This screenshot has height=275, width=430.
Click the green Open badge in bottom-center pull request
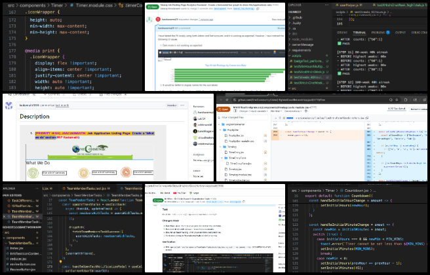coord(158,200)
